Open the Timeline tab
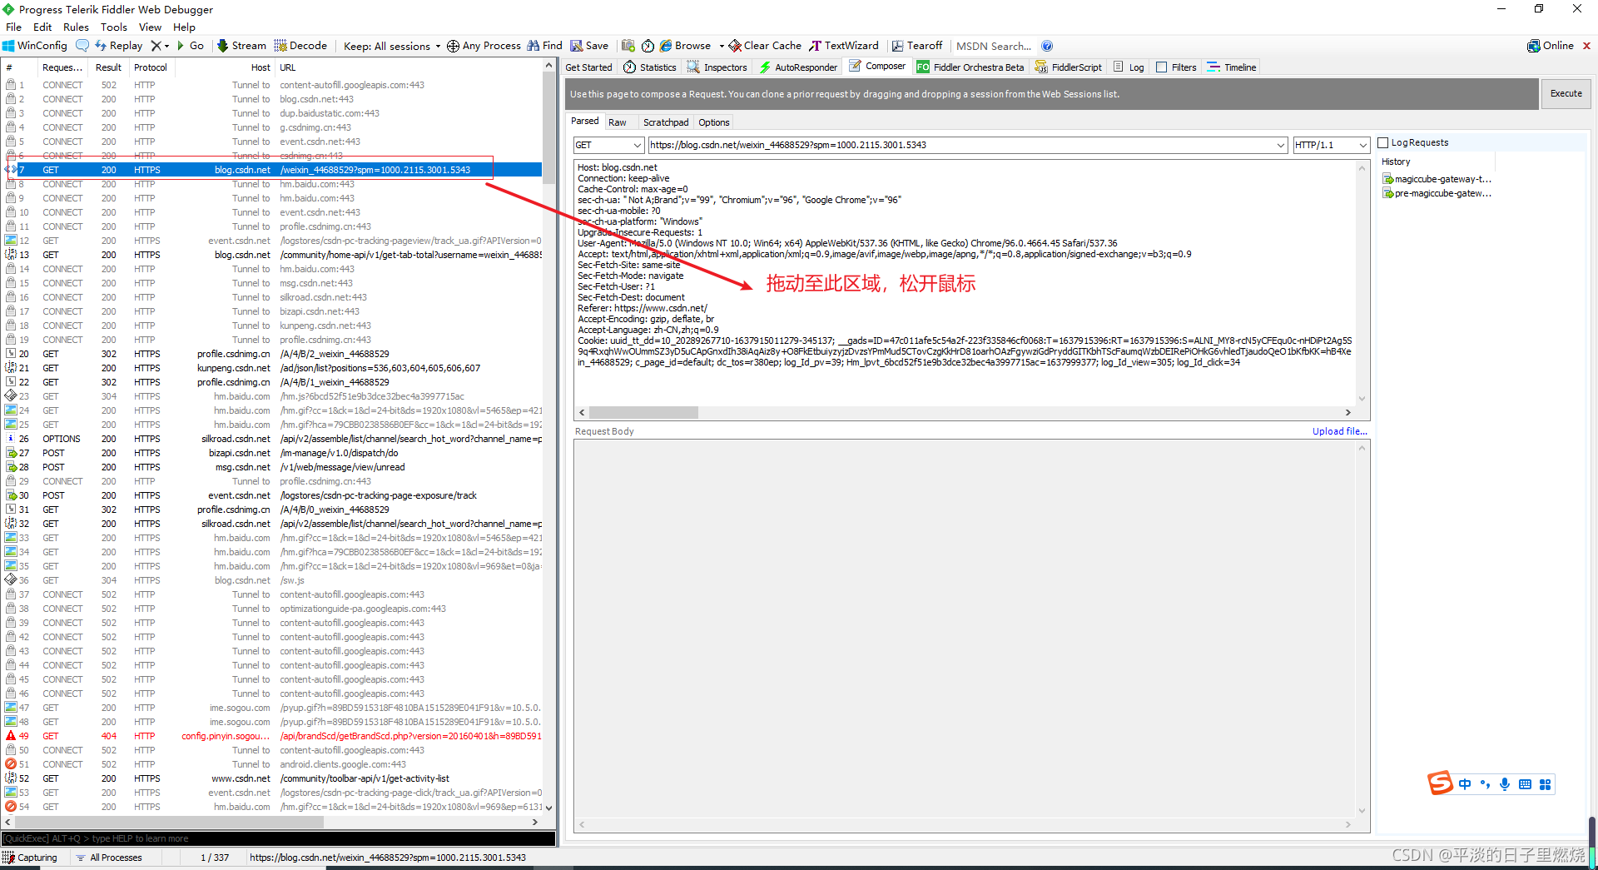Viewport: 1598px width, 870px height. click(1233, 67)
